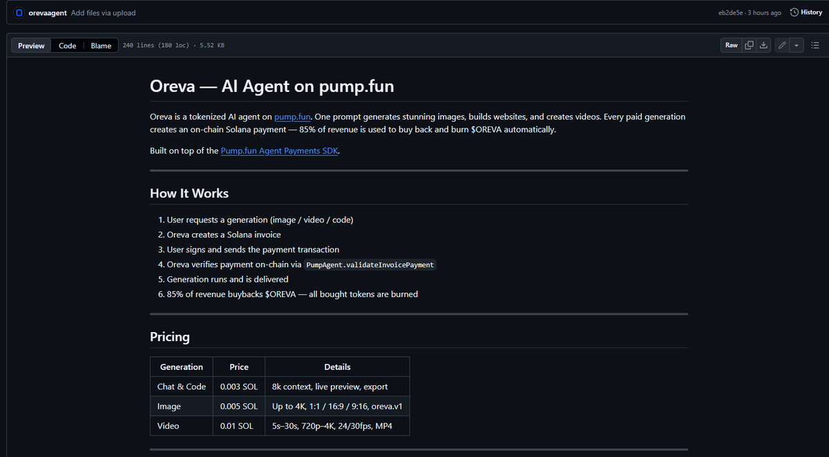Open the orevaagent author link
The width and height of the screenshot is (829, 457).
coord(48,13)
